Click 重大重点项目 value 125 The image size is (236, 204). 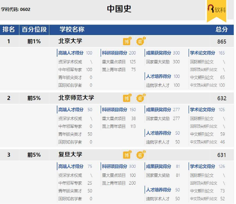[x=133, y=62]
